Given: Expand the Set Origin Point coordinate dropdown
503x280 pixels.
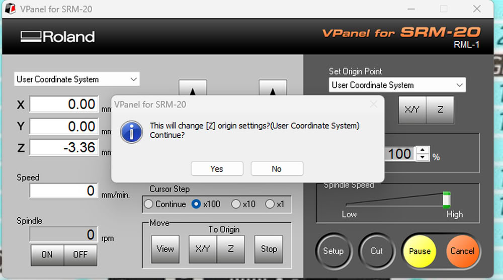Looking at the screenshot, I should click(x=397, y=85).
